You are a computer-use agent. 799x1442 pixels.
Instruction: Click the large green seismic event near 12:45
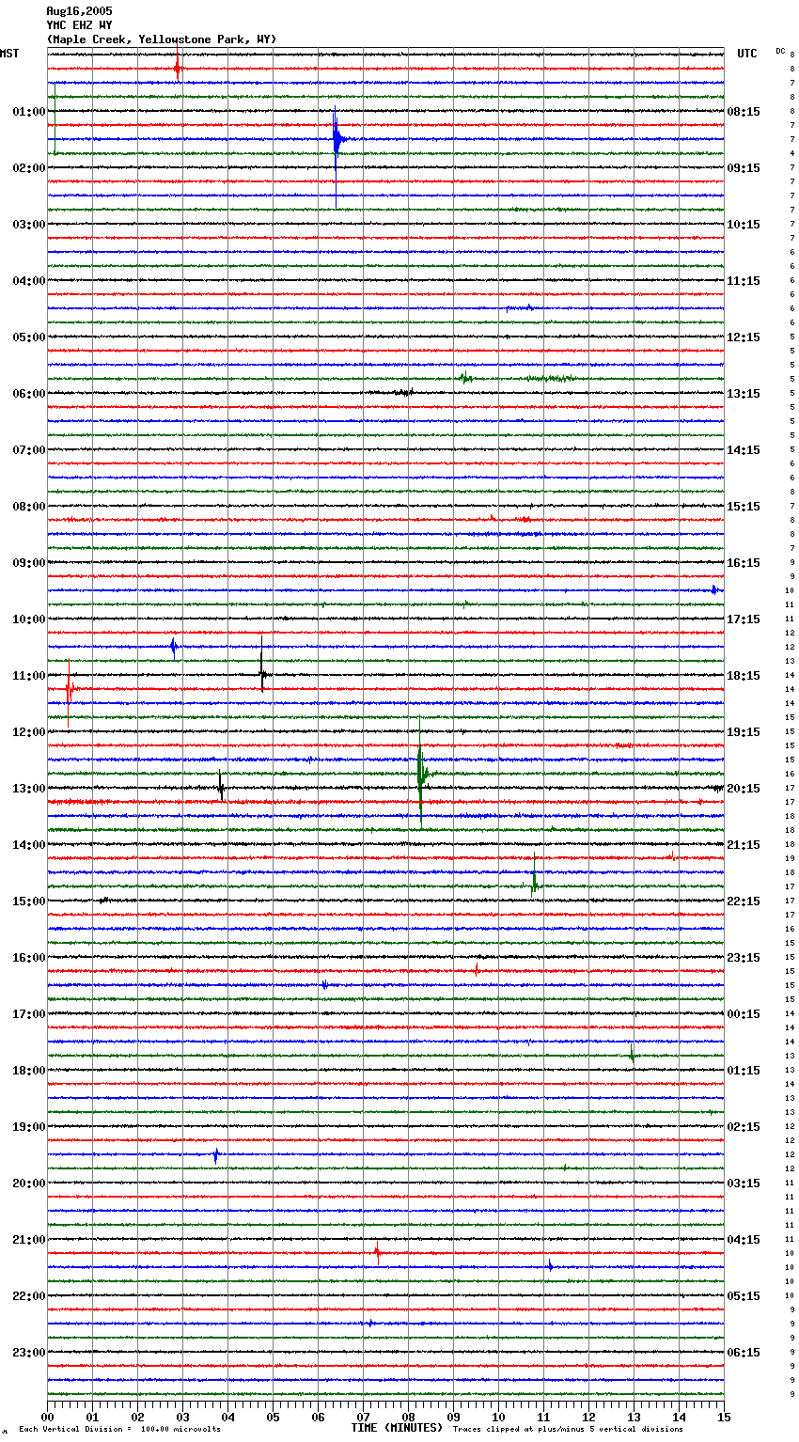pyautogui.click(x=421, y=774)
